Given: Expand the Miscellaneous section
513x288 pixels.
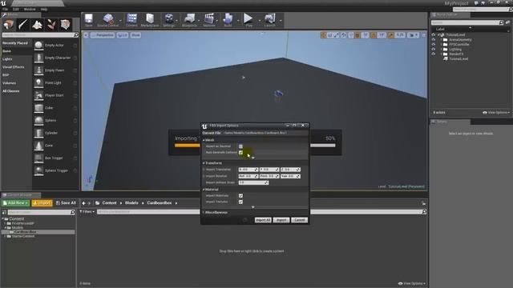Looking at the screenshot, I should pyautogui.click(x=204, y=212).
